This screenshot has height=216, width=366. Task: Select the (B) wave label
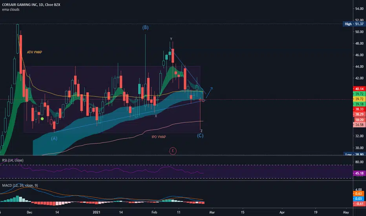(145, 27)
